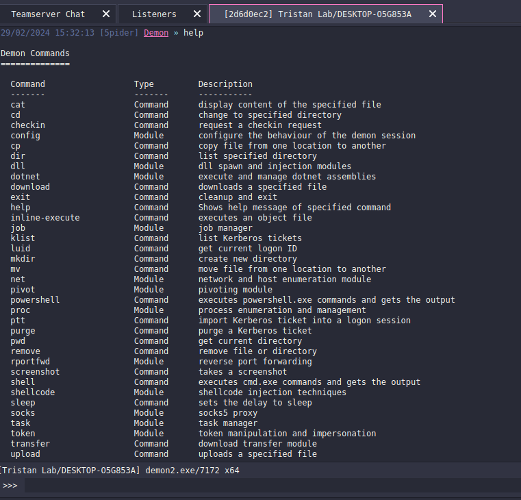Click the 'shellcode' command name
The height and width of the screenshot is (500, 521).
point(33,392)
